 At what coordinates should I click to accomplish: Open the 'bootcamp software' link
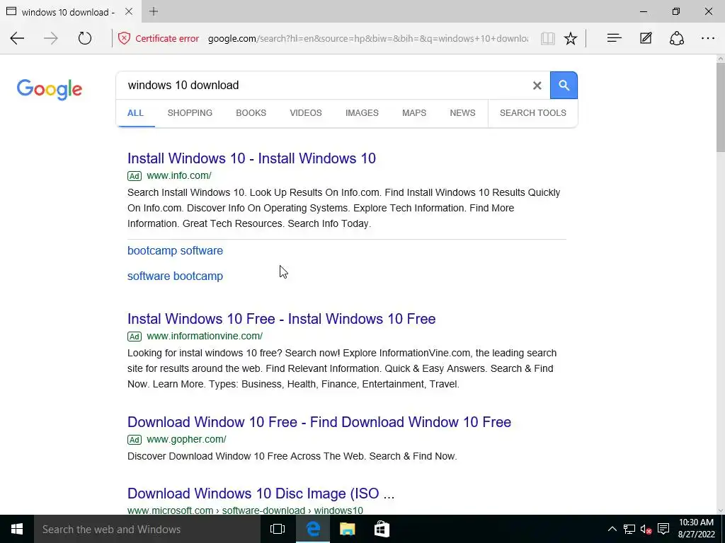176,251
